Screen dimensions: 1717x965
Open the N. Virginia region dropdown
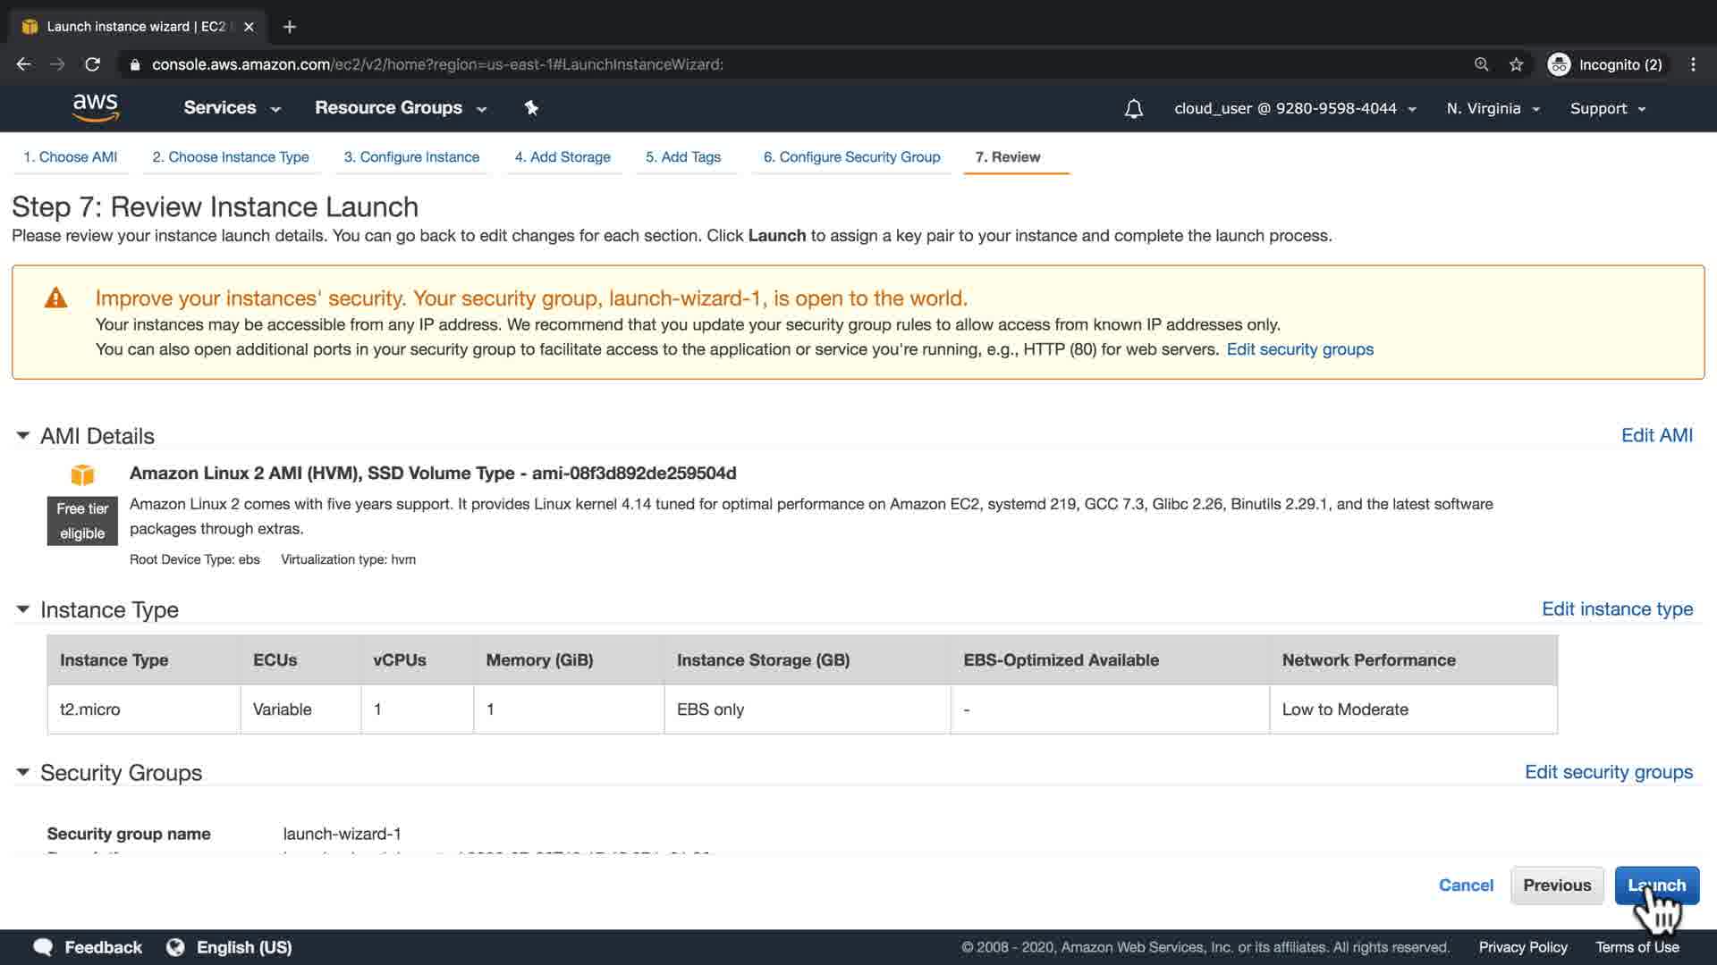tap(1493, 109)
